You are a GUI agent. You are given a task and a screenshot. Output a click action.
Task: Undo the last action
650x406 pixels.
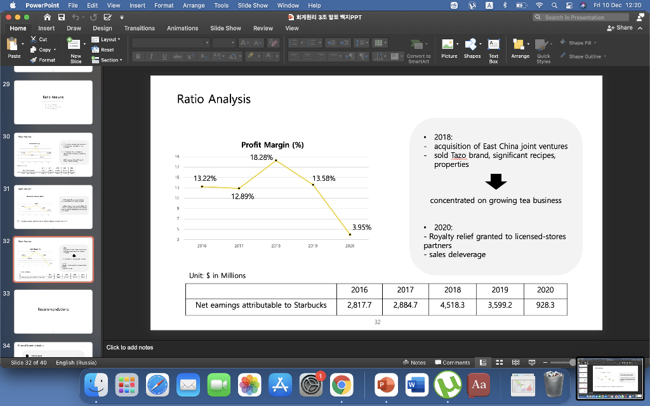click(76, 17)
